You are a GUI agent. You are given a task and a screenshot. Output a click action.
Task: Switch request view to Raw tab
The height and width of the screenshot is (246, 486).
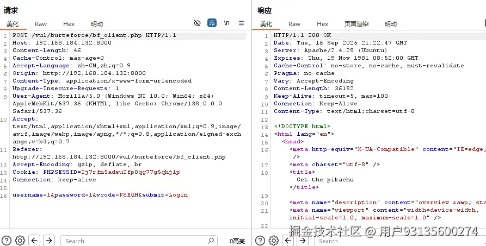pyautogui.click(x=41, y=24)
